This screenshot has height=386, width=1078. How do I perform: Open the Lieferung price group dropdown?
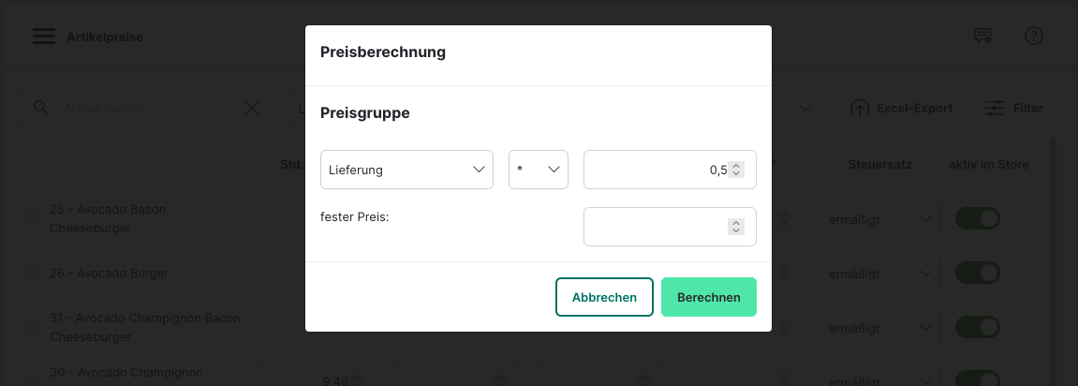tap(406, 170)
